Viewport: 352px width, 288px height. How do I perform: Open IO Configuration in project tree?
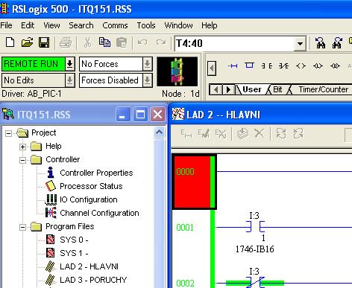click(x=89, y=199)
